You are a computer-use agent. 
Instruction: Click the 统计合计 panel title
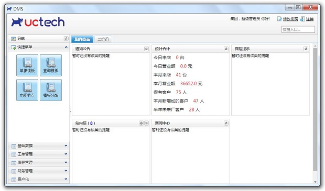[x=162, y=49]
